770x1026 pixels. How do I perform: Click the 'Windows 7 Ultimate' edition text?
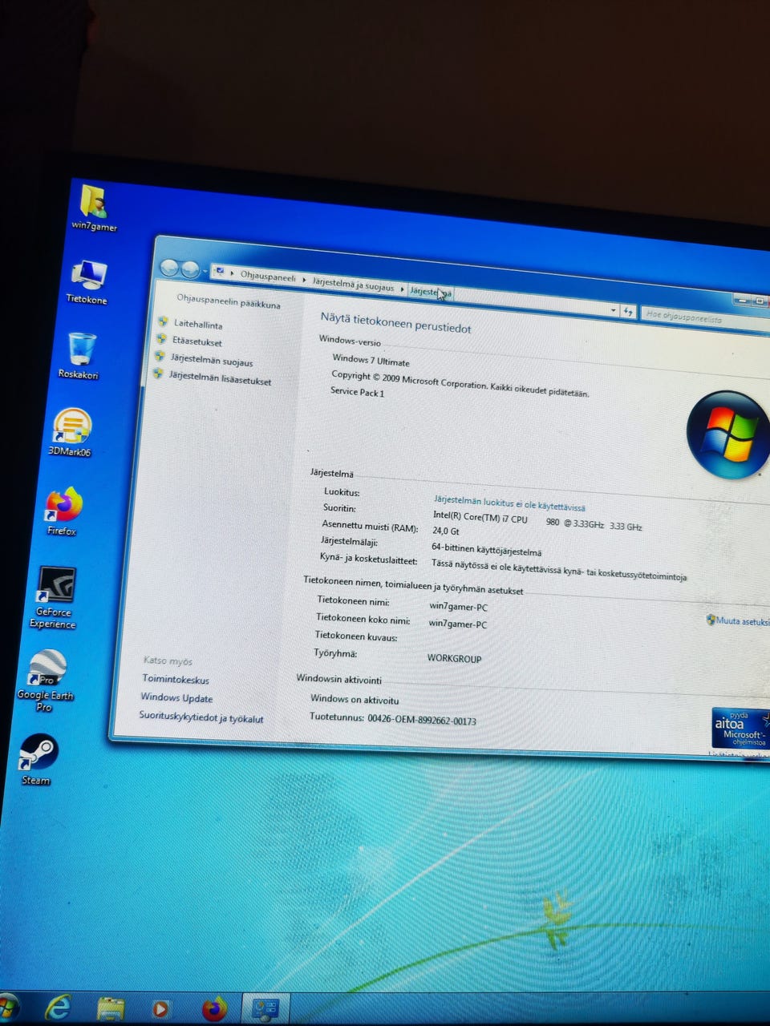[371, 361]
